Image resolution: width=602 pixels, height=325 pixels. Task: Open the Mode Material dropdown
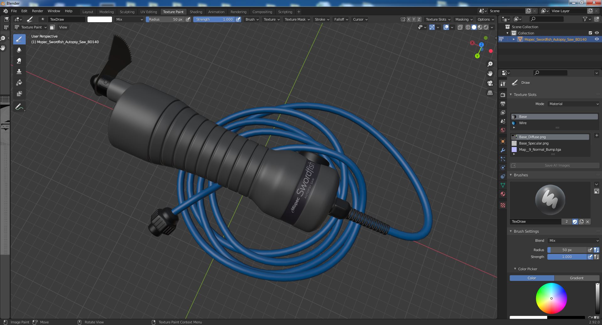click(573, 104)
